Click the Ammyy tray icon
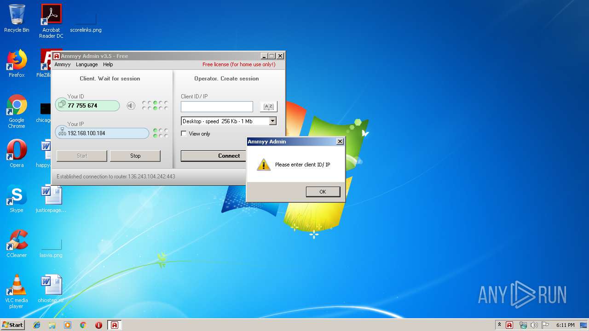The width and height of the screenshot is (589, 331). 509,325
